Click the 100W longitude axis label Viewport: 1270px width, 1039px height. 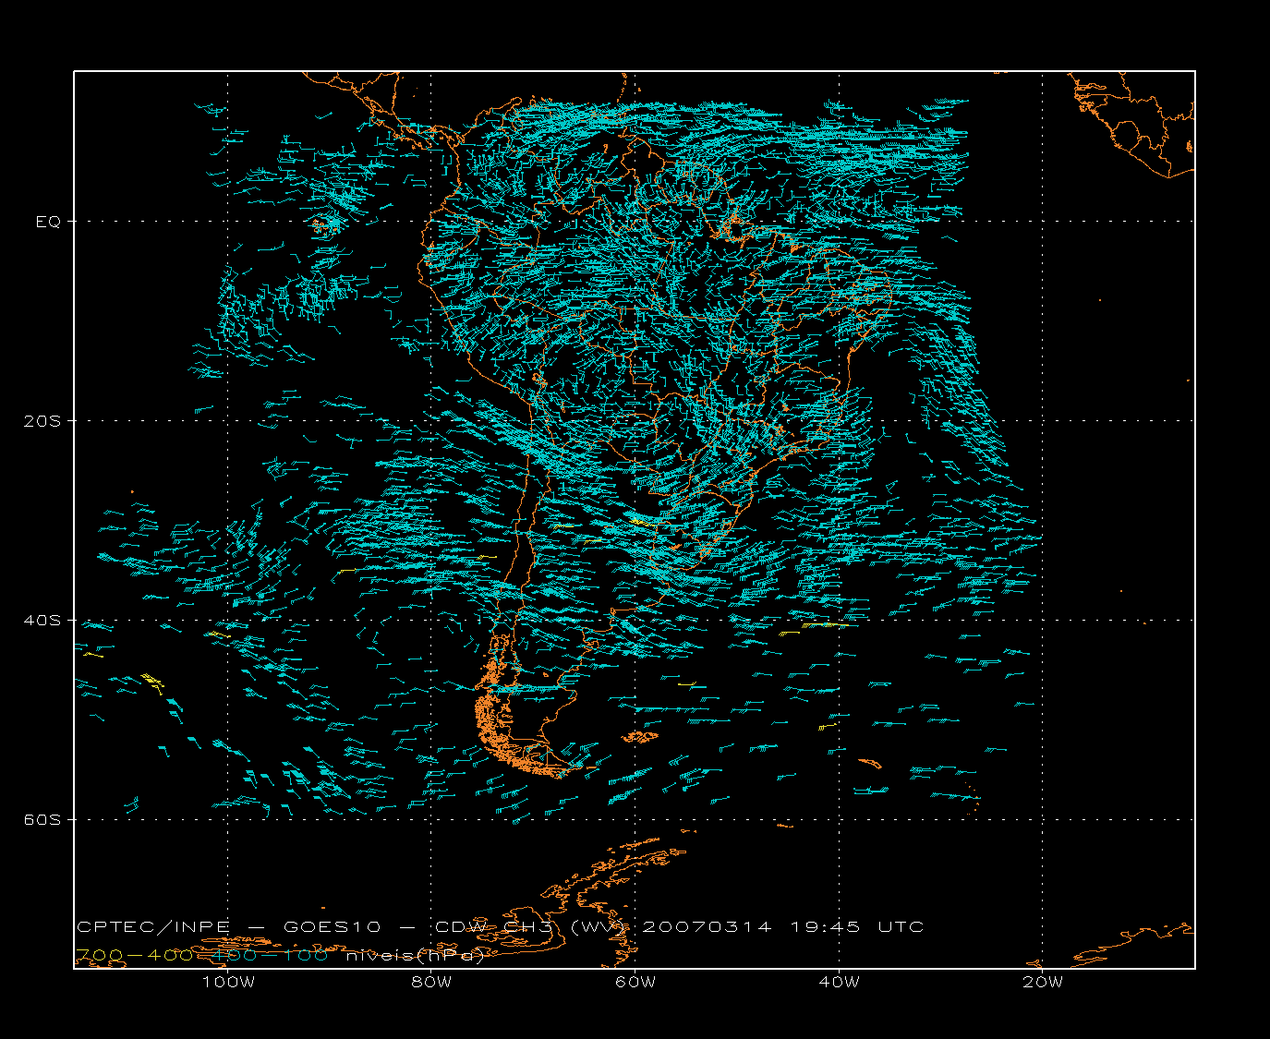tap(228, 982)
